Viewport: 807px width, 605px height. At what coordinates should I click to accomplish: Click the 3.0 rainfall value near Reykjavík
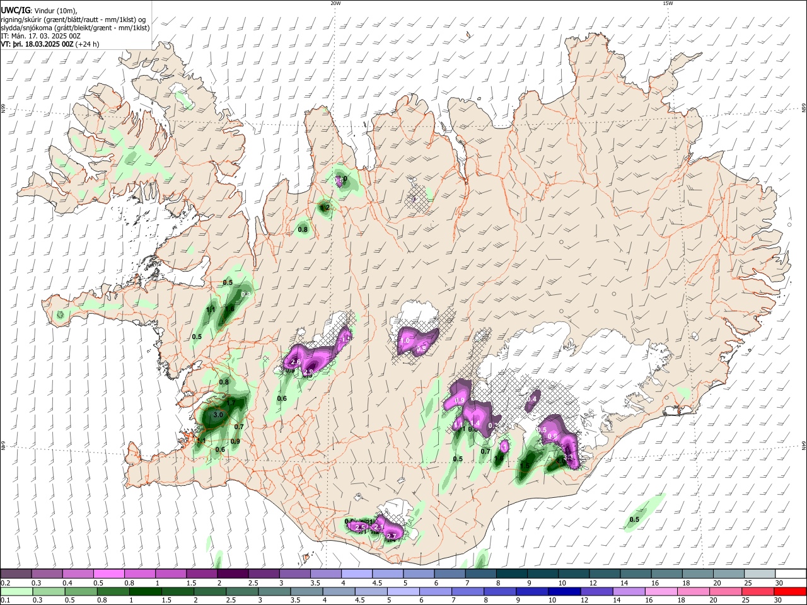pos(218,415)
